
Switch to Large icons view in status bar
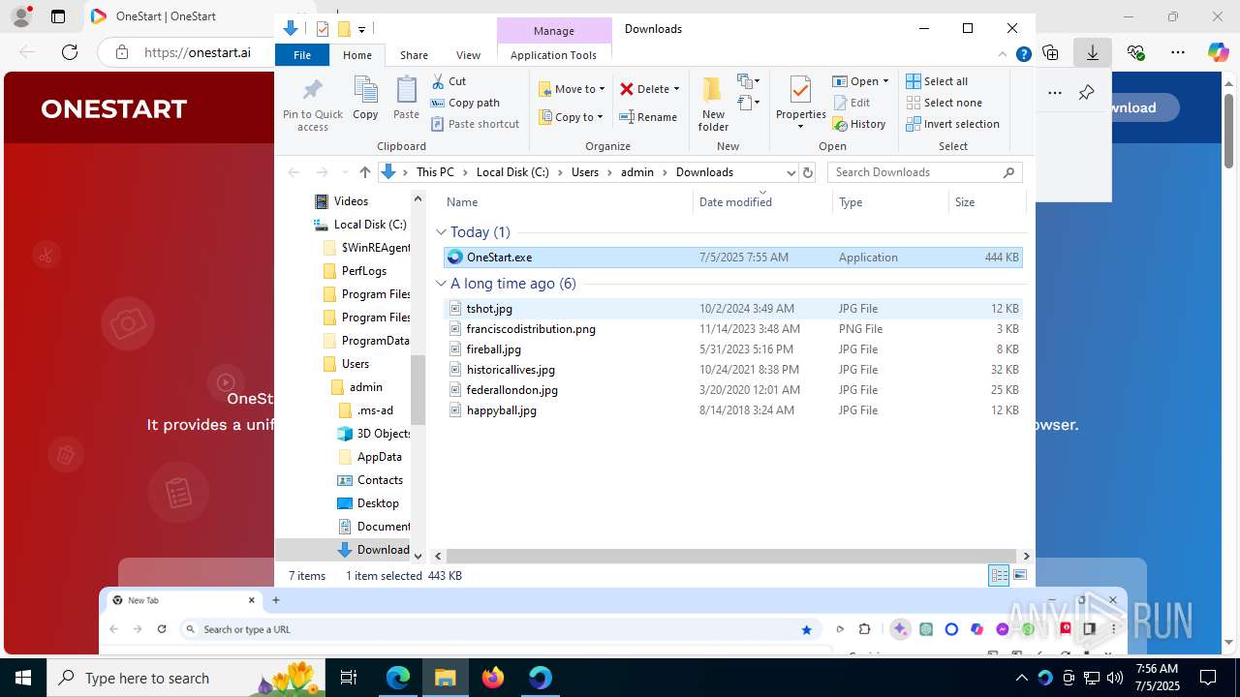(x=1019, y=576)
